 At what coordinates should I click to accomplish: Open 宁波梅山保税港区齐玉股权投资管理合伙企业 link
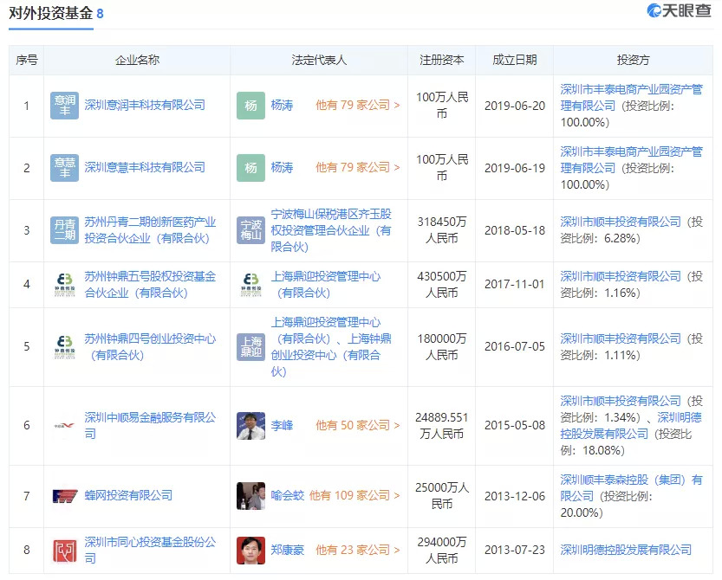331,230
